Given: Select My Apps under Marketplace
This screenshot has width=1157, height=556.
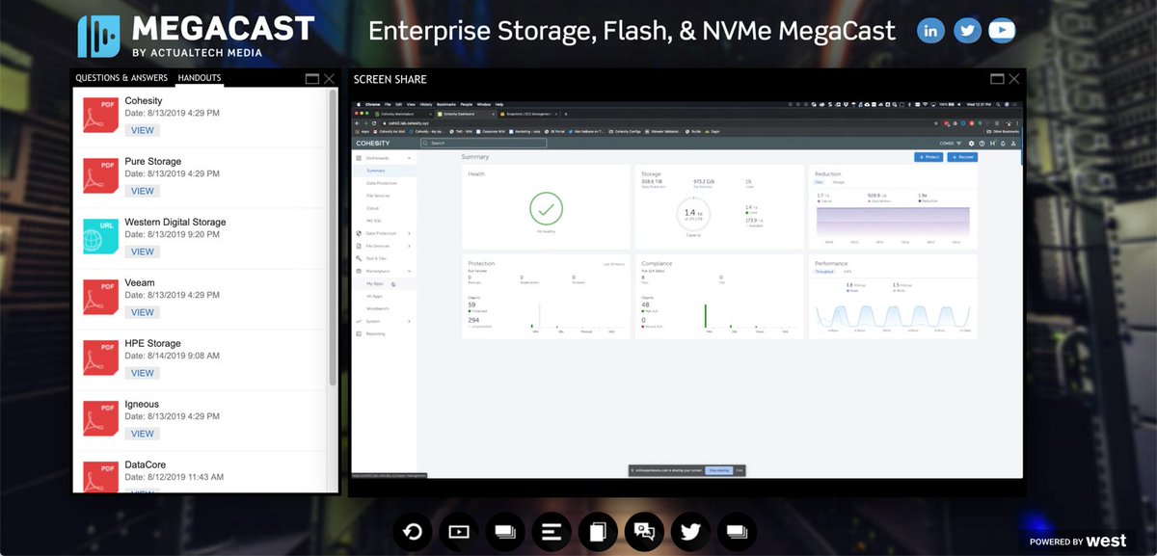Looking at the screenshot, I should (374, 284).
